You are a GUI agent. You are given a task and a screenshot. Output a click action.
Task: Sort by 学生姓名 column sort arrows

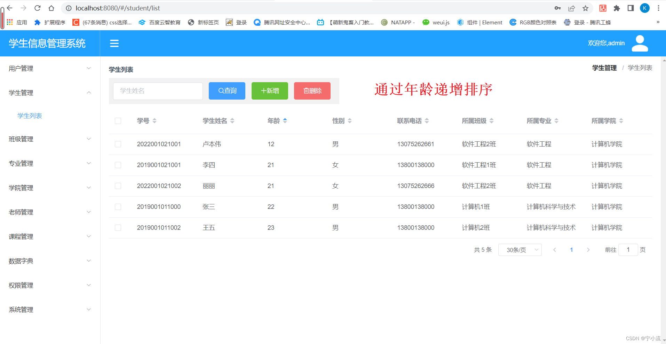(x=232, y=121)
